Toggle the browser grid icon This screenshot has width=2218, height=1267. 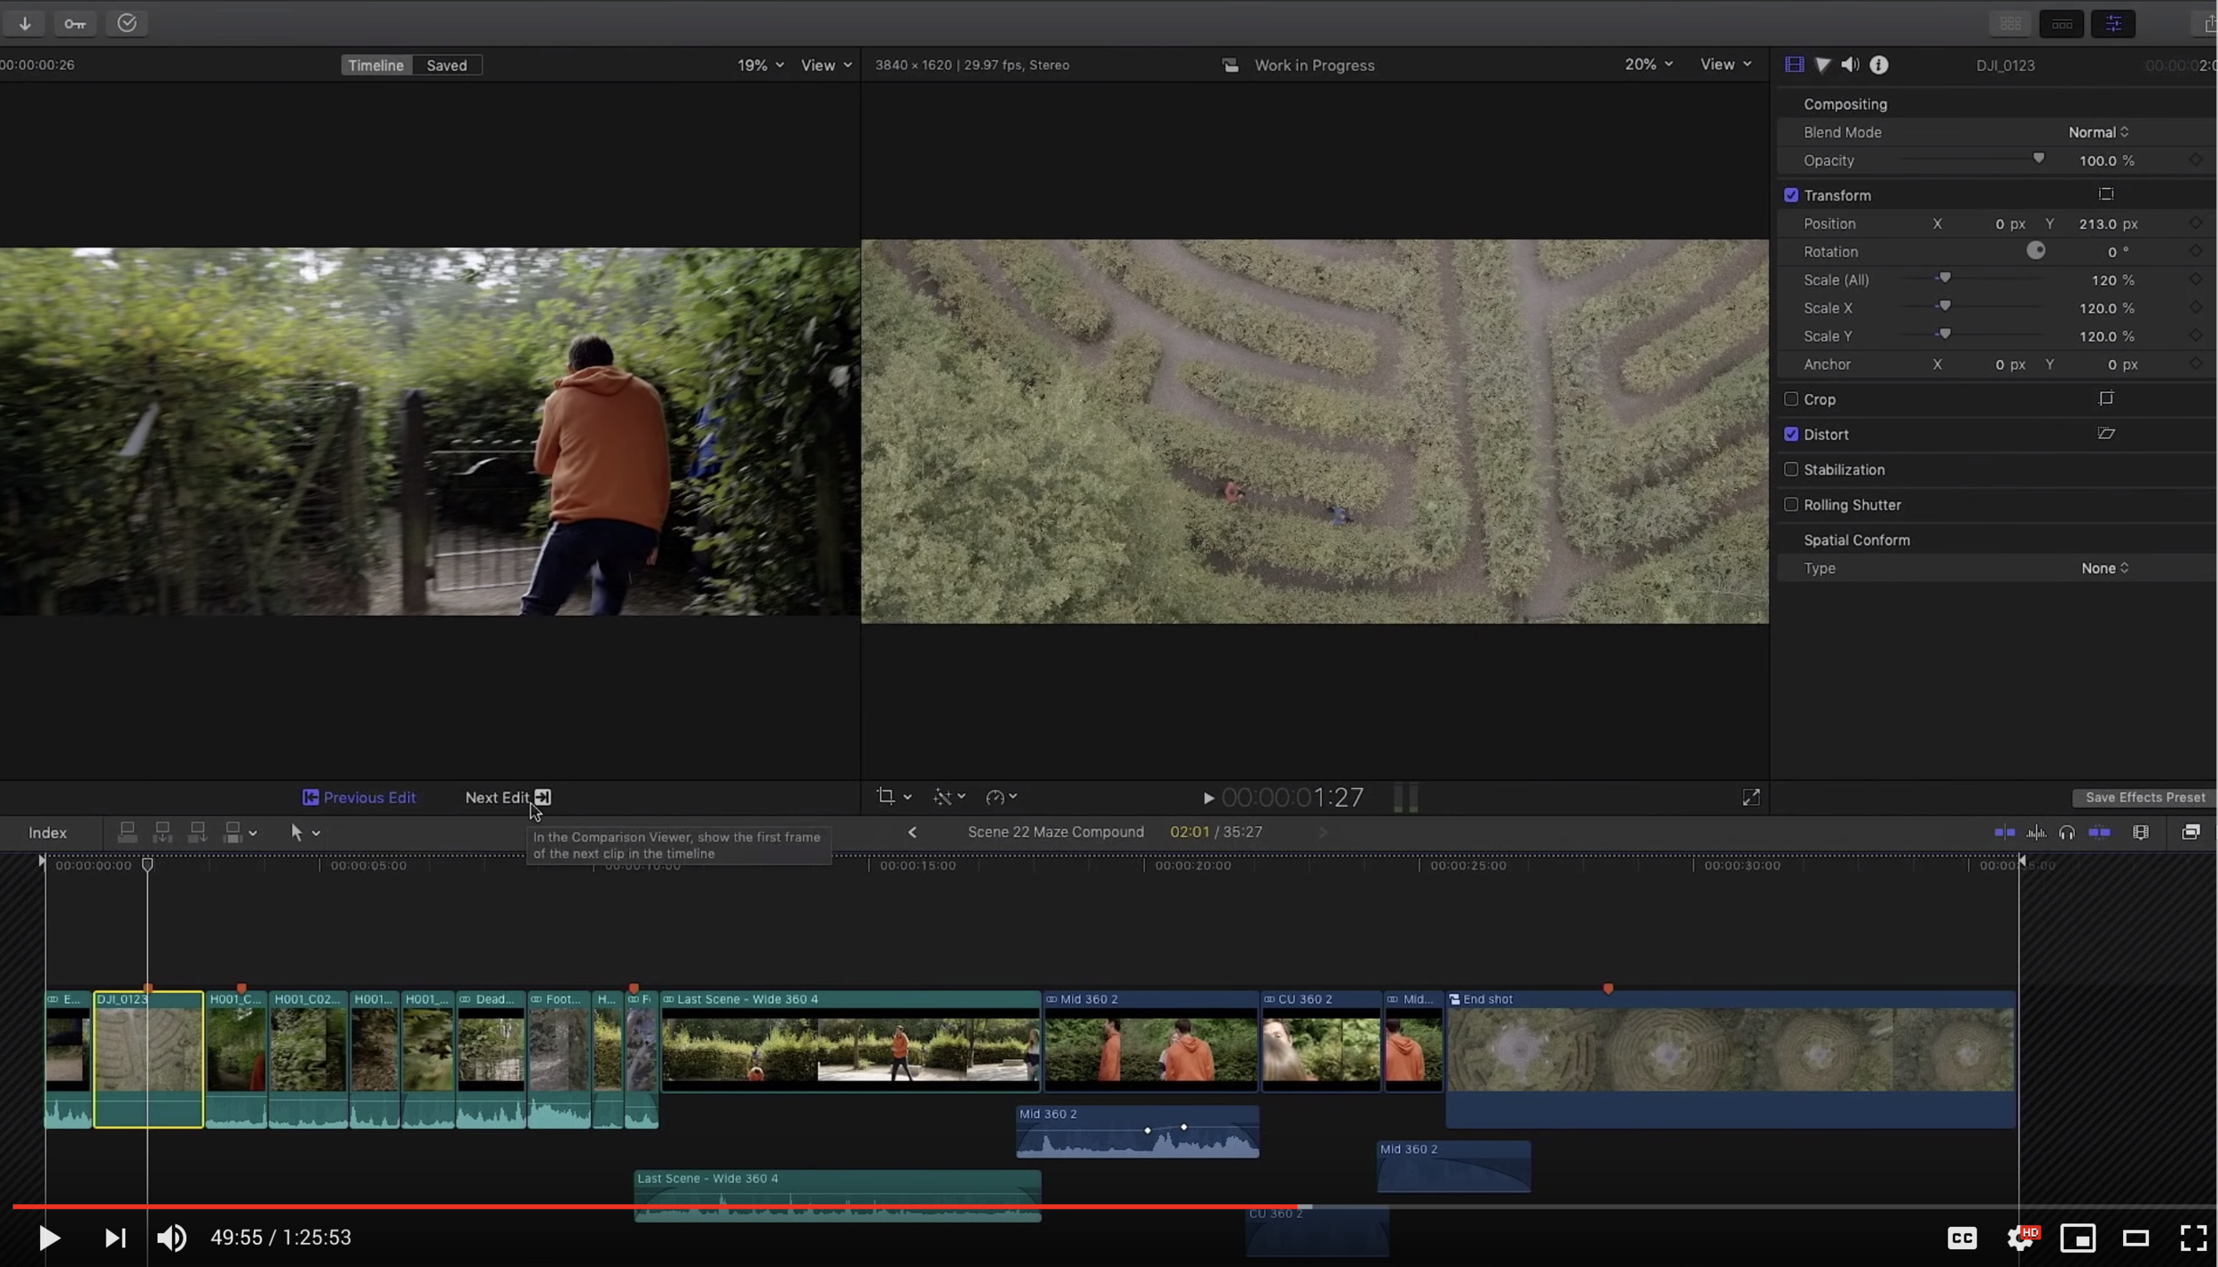pyautogui.click(x=2010, y=24)
